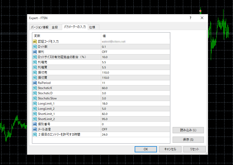Click the icon next to LongLimit_1
The image size is (233, 165).
[35, 104]
